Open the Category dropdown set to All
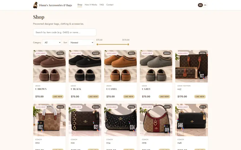Image resolution: width=241 pixels, height=150 pixels. [52, 43]
